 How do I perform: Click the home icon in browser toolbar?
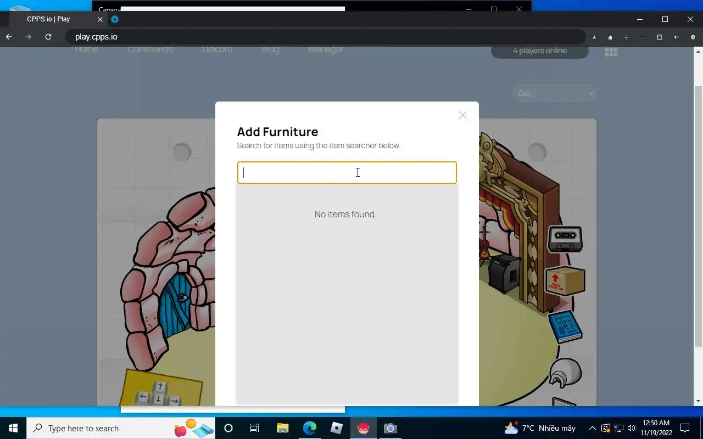tap(610, 37)
